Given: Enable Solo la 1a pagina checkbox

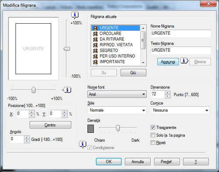Looking at the screenshot, I should [153, 135].
